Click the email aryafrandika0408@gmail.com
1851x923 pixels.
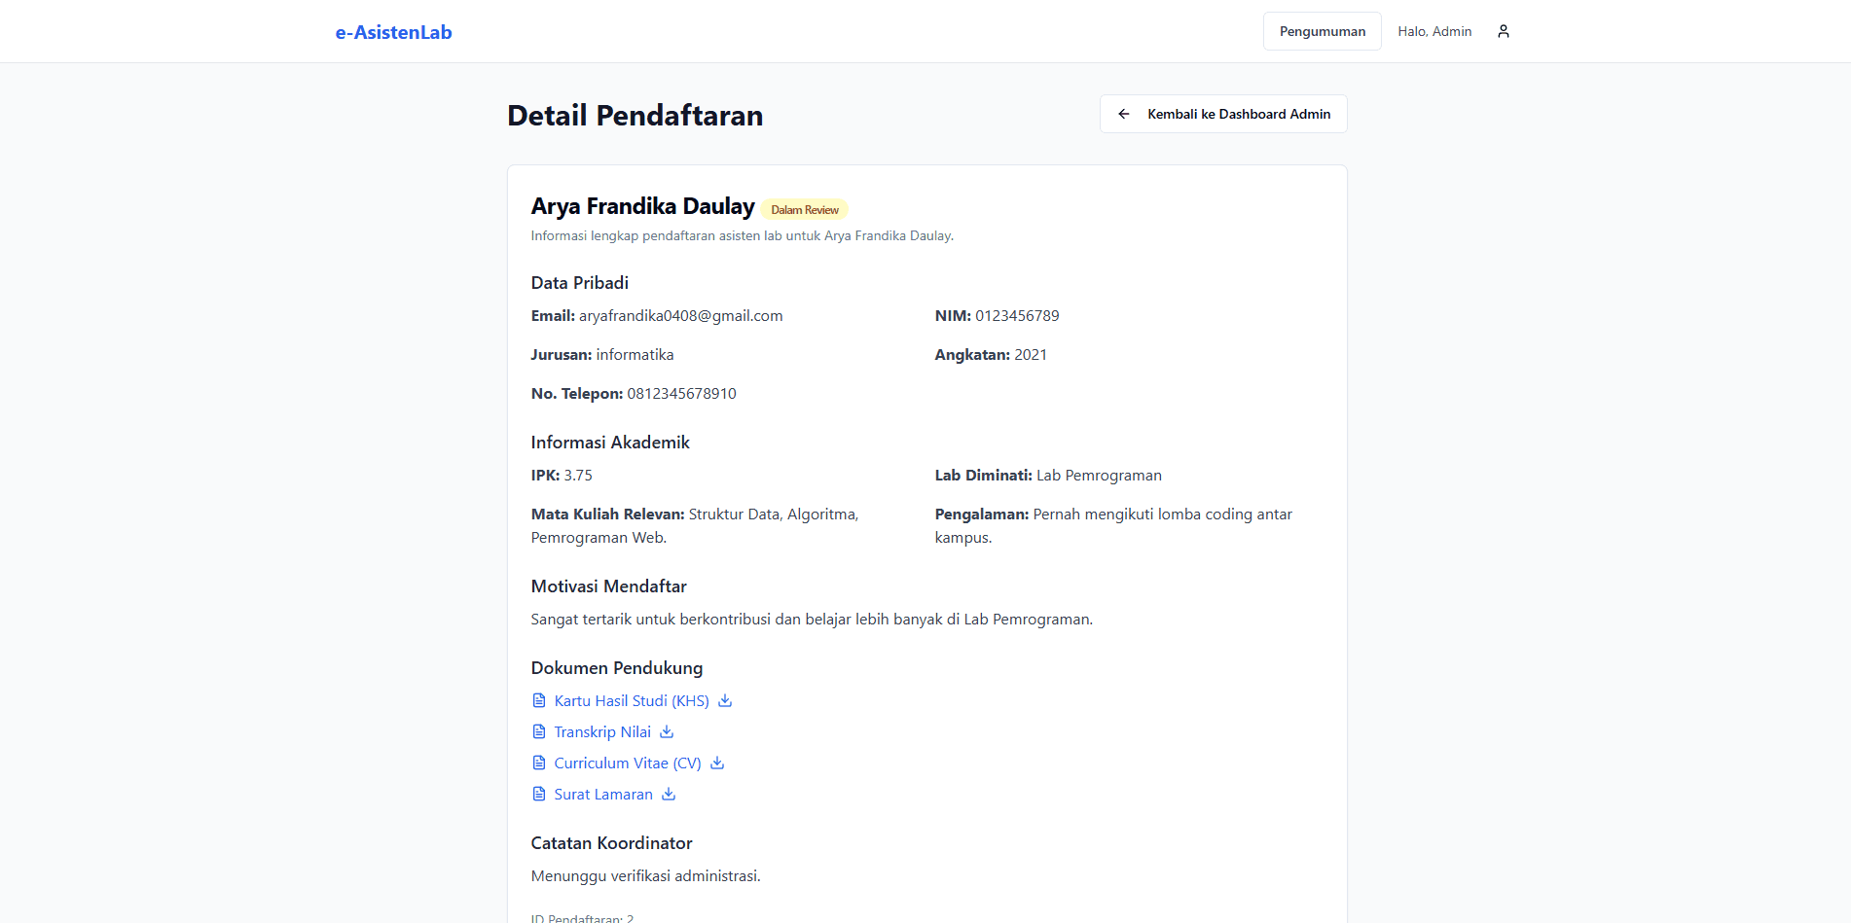click(x=680, y=315)
